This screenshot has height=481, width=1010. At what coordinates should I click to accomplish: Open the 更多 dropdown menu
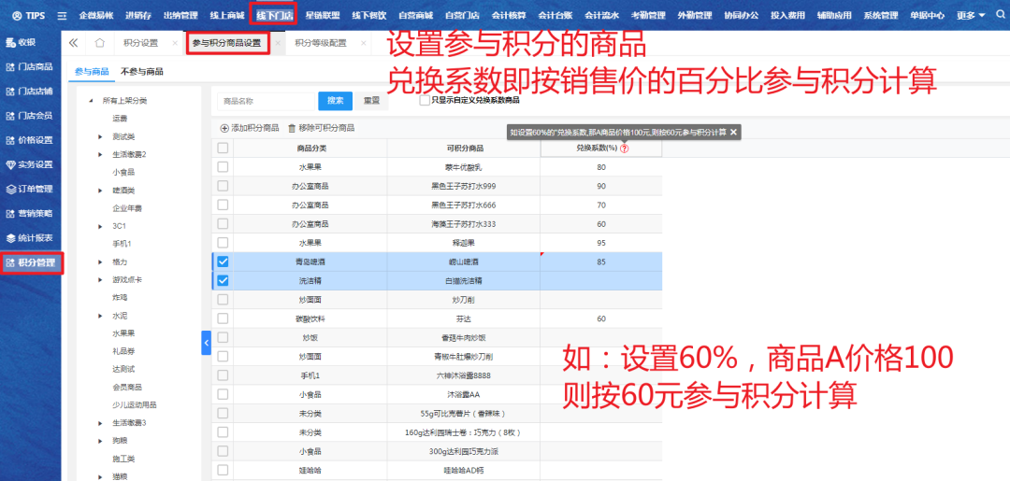click(x=971, y=16)
